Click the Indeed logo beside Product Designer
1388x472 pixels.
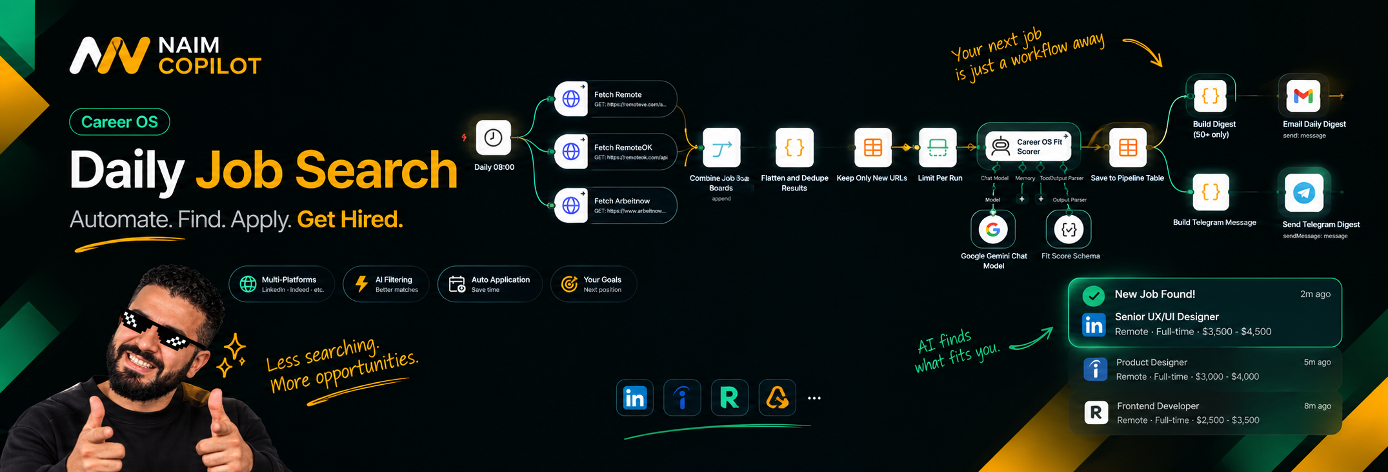1095,369
